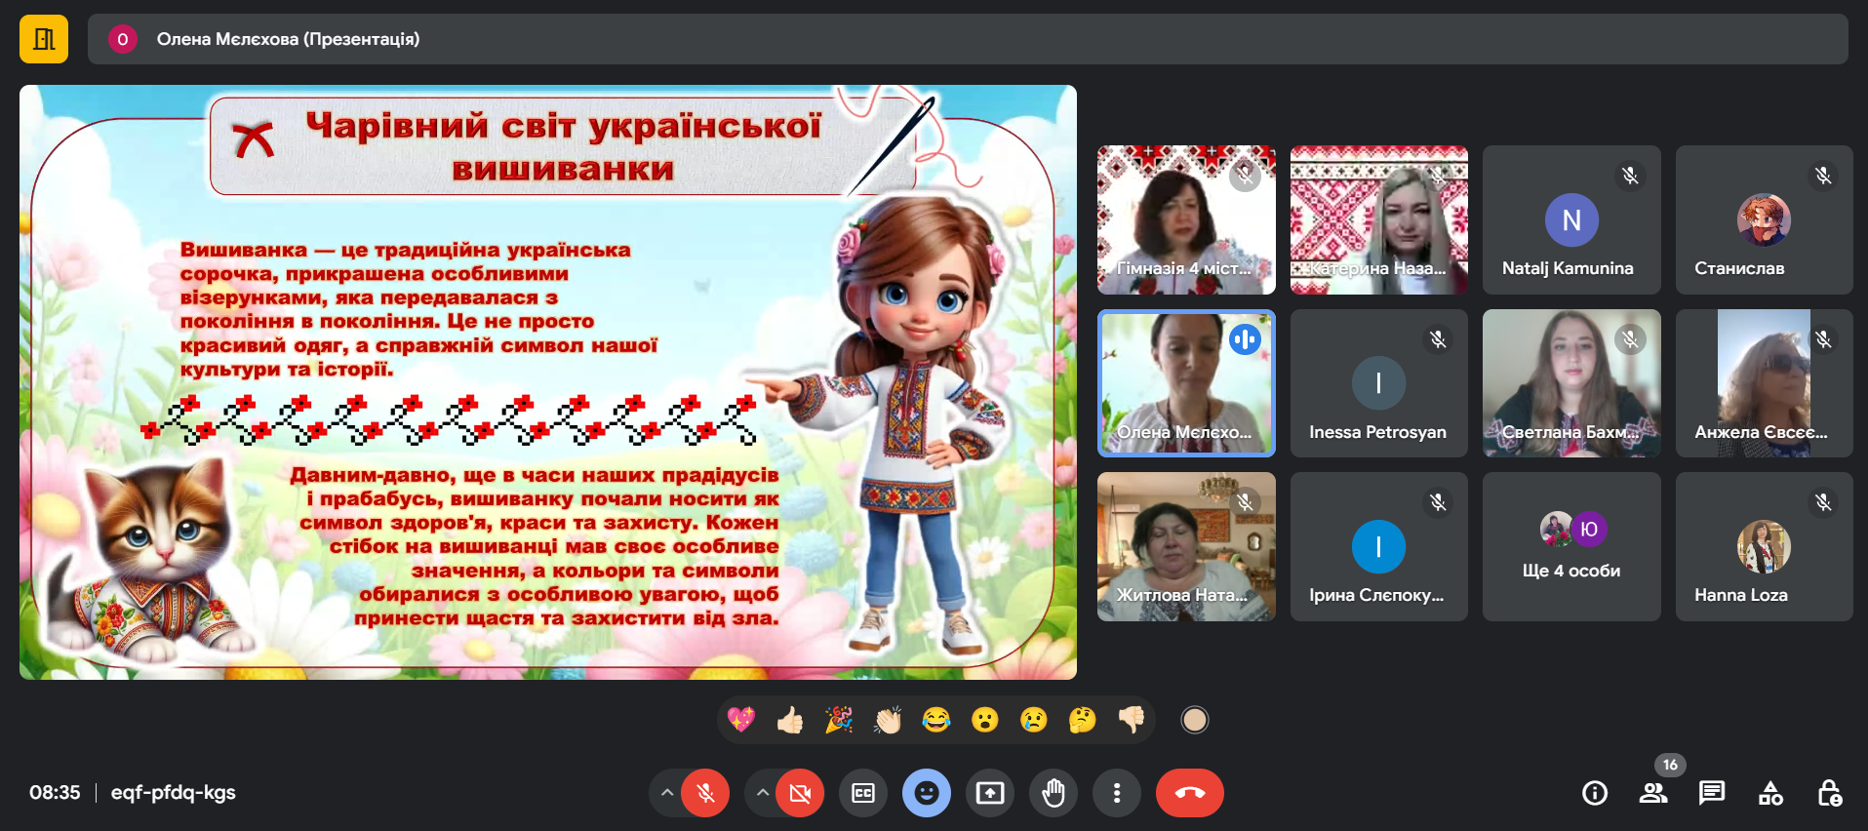Raise your hand
Image resolution: width=1868 pixels, height=831 pixels.
(x=1053, y=793)
